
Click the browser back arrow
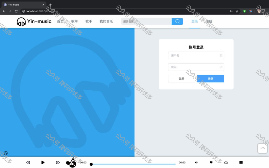coord(4,11)
